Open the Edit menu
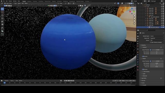 point(7,1)
